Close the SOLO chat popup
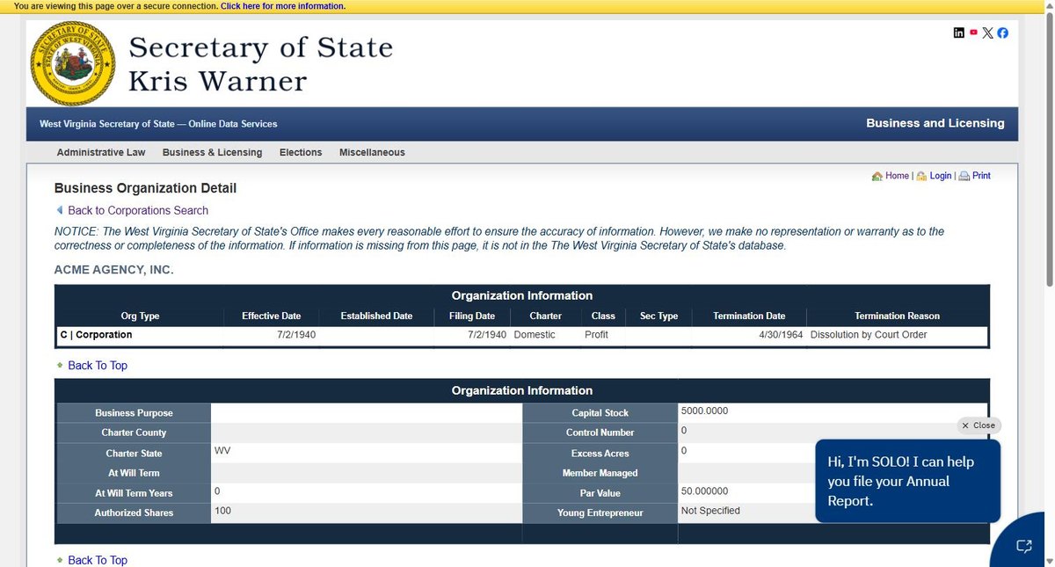The image size is (1055, 567). tap(979, 425)
